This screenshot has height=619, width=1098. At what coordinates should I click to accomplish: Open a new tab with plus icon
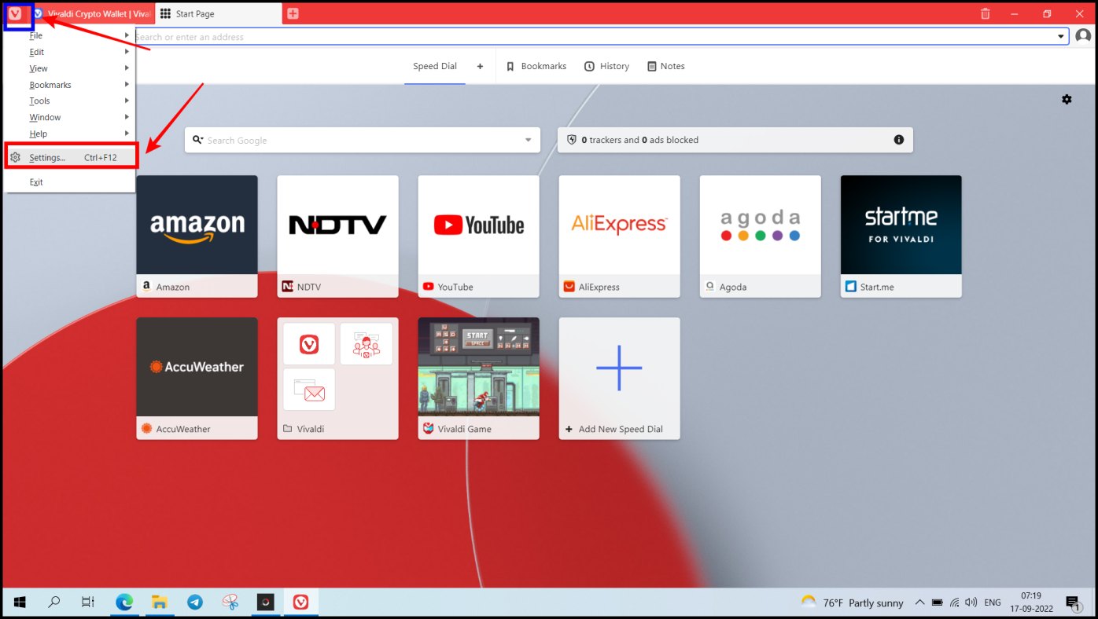pos(293,13)
